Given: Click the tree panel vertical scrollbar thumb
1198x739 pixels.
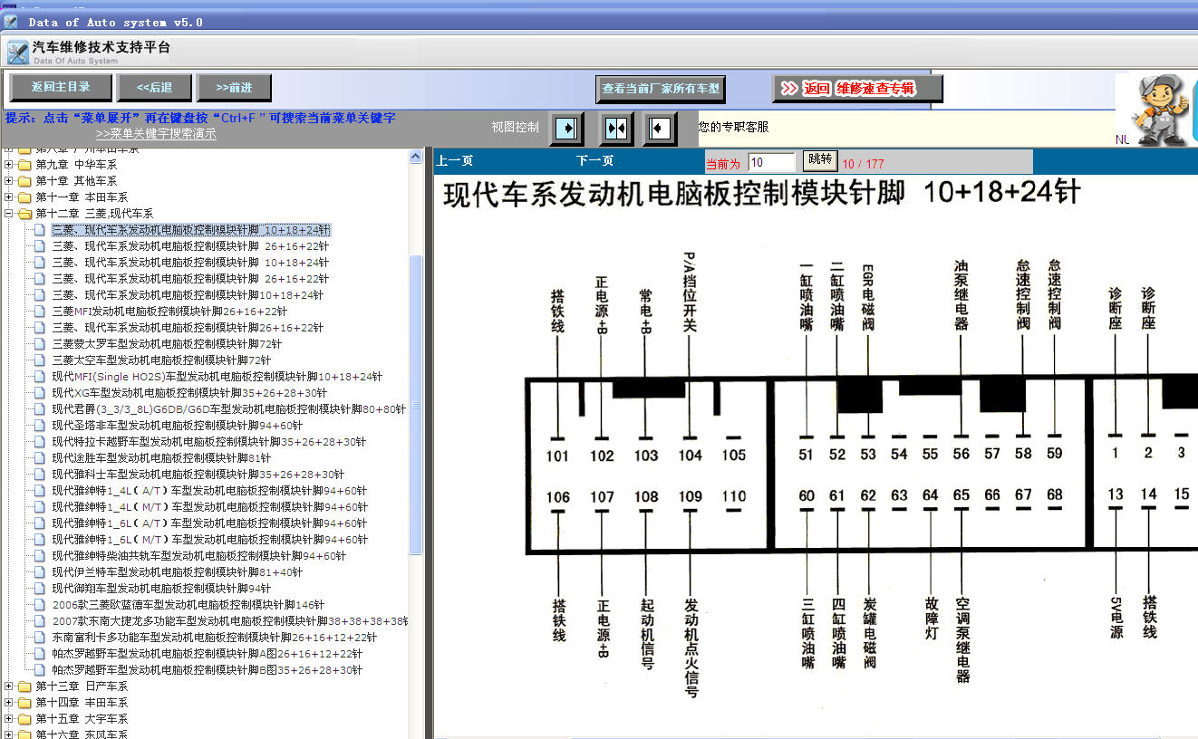Looking at the screenshot, I should tap(416, 404).
